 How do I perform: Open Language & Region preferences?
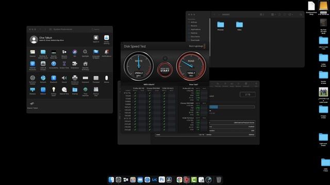coord(96,53)
